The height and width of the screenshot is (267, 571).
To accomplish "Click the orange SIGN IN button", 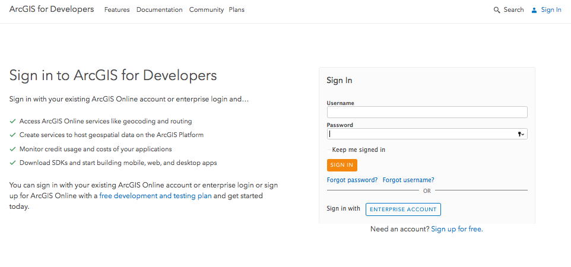I will coord(342,165).
